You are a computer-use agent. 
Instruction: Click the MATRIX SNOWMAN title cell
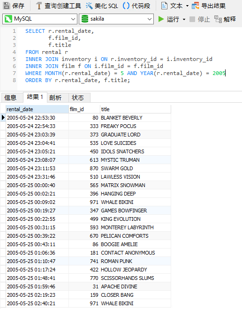(136, 185)
